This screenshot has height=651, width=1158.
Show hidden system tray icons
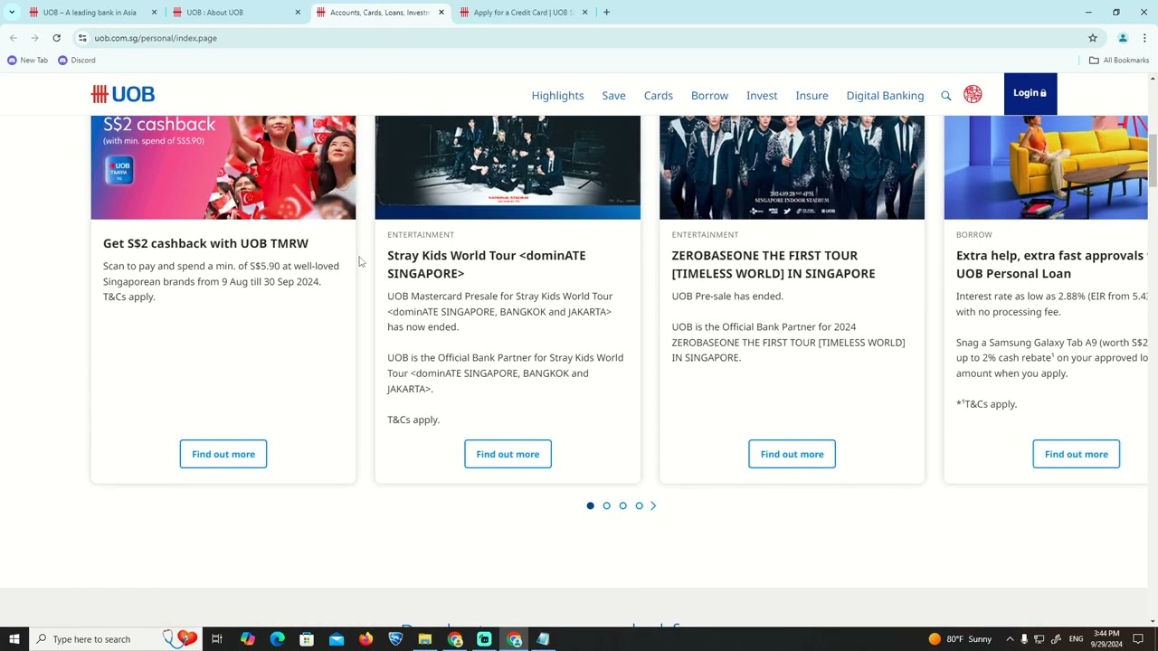(1010, 639)
